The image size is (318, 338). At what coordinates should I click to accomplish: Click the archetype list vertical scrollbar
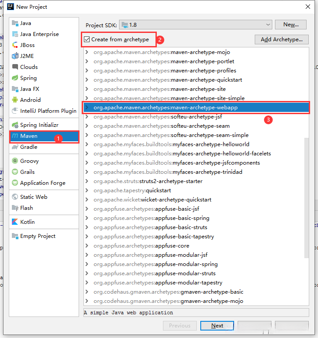tap(307, 198)
